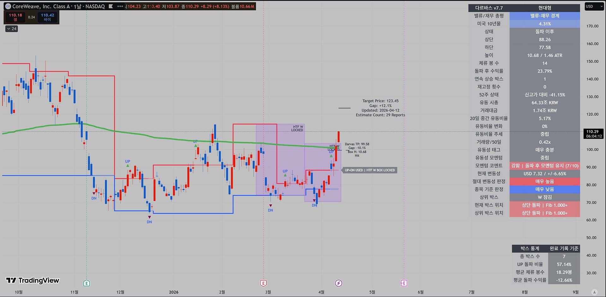The height and width of the screenshot is (297, 606).
Task: Click the HTF W LOCKED box label
Action: coord(297,128)
